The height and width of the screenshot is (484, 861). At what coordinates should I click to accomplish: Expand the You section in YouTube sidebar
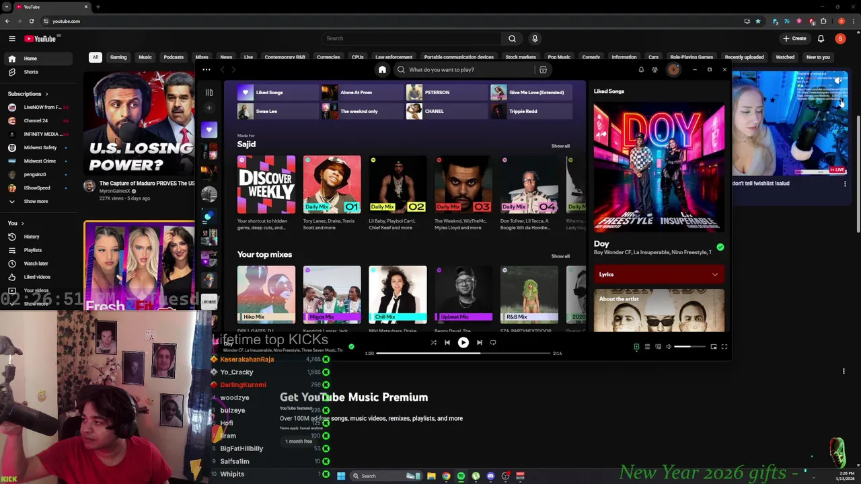pos(16,223)
